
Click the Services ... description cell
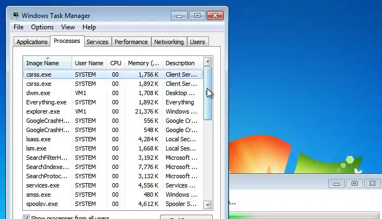point(181,185)
